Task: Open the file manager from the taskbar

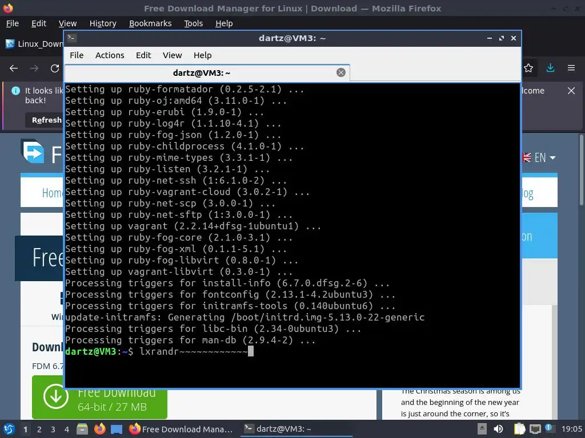Action: tap(82, 429)
